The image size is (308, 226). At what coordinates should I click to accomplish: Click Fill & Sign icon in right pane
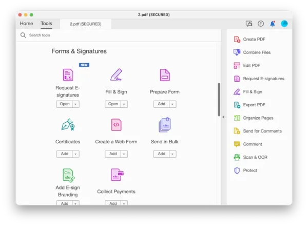pos(237,92)
